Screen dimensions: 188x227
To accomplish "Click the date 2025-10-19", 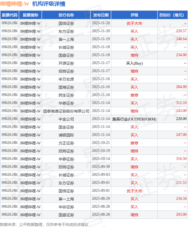I will pyautogui.click(x=101, y=151).
